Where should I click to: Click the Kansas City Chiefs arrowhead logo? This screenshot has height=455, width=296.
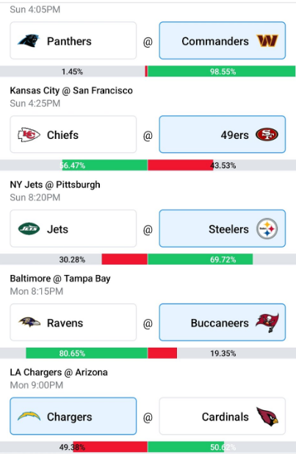29,135
